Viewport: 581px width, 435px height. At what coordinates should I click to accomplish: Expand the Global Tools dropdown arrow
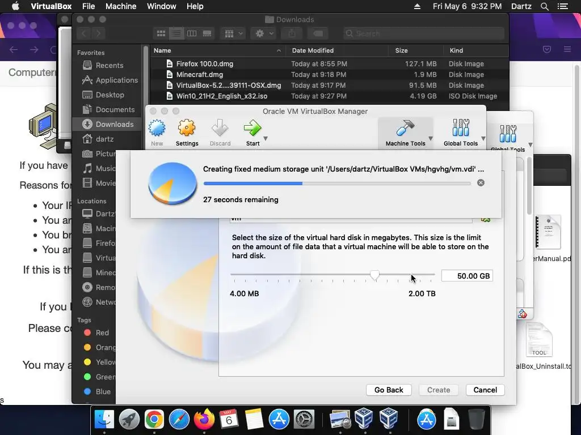483,139
